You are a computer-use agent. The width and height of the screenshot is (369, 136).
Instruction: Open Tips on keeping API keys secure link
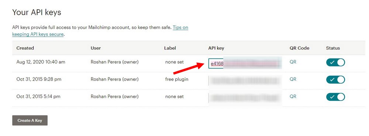point(100,31)
